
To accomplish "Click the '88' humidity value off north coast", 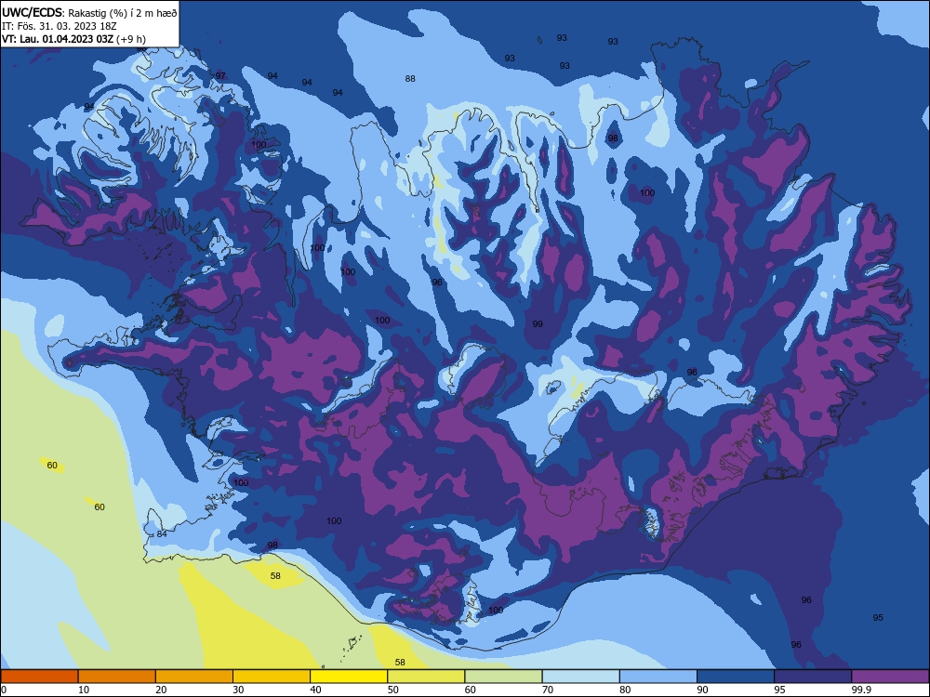I will 410,78.
